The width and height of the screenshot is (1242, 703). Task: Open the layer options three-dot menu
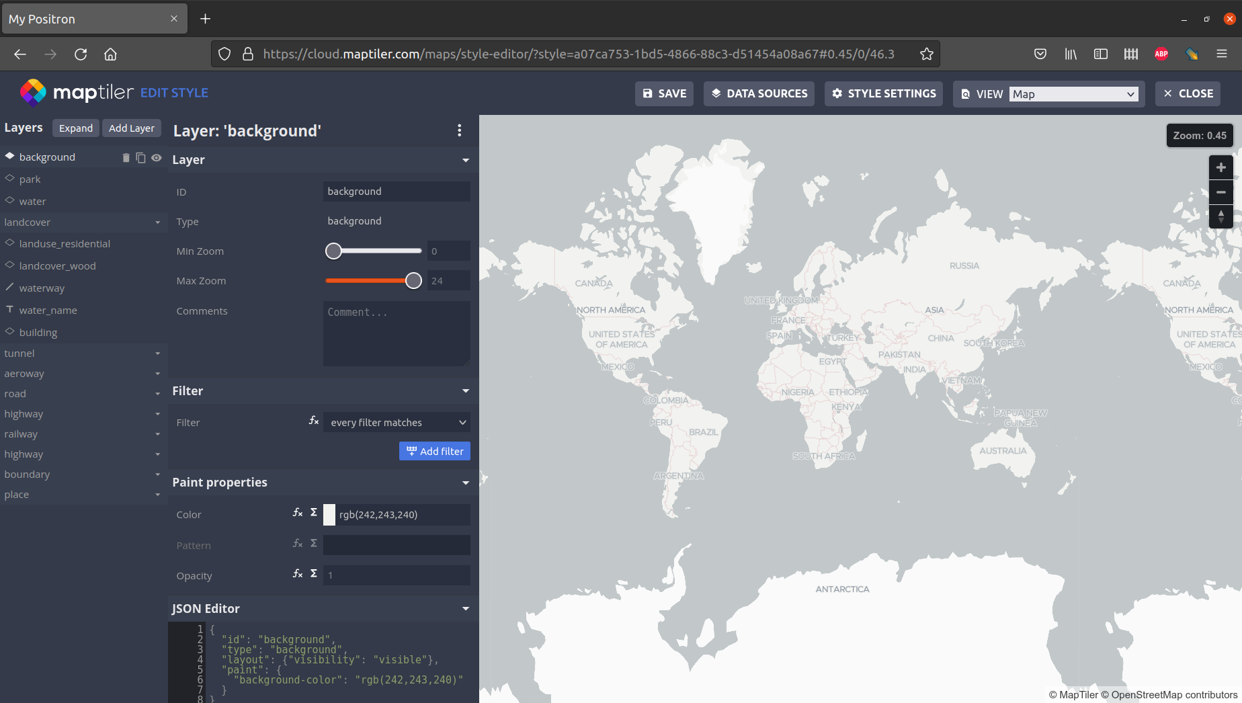[460, 130]
